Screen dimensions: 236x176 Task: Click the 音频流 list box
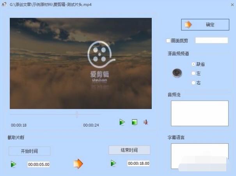pyautogui.click(x=200, y=113)
